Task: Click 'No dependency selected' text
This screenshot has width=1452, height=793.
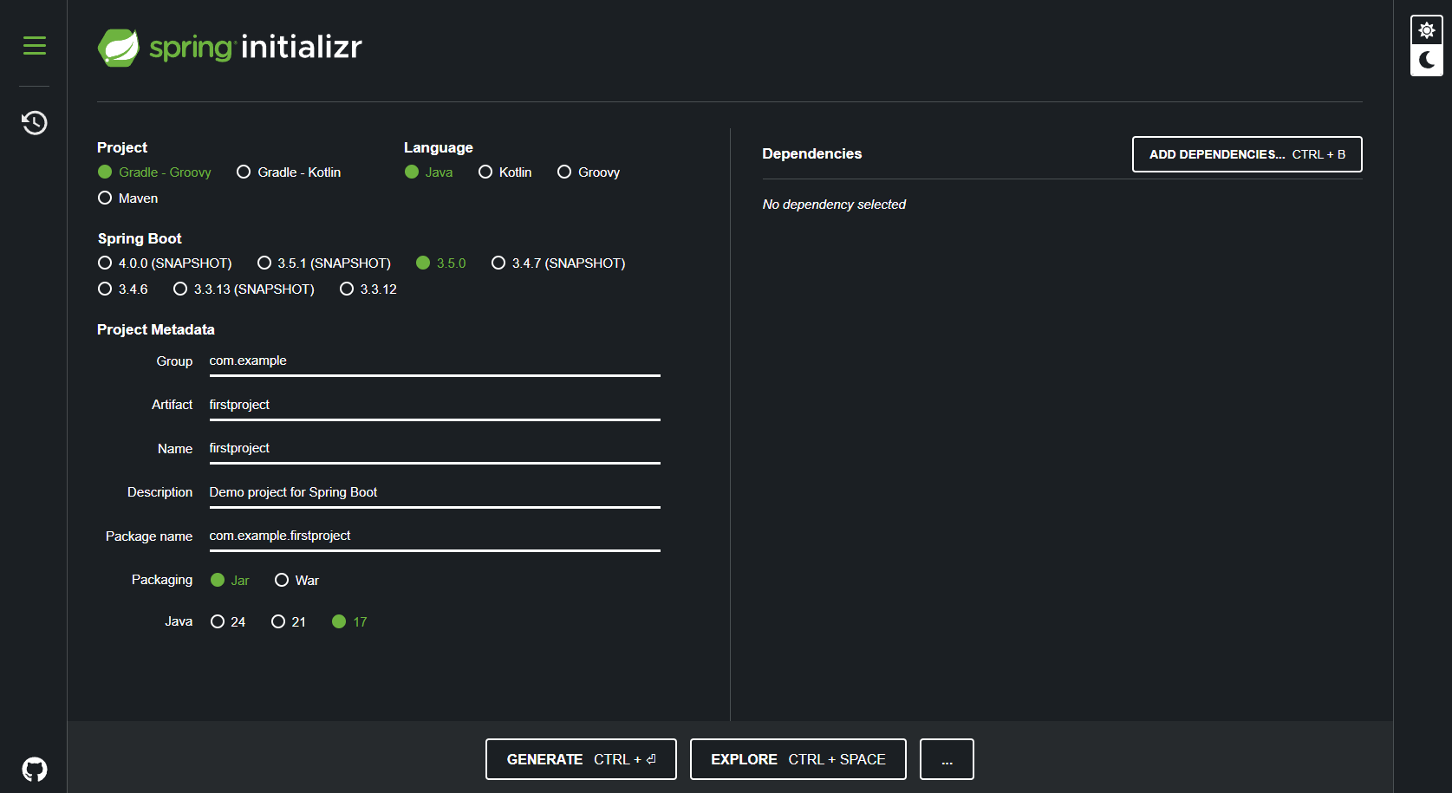Action: (x=834, y=205)
